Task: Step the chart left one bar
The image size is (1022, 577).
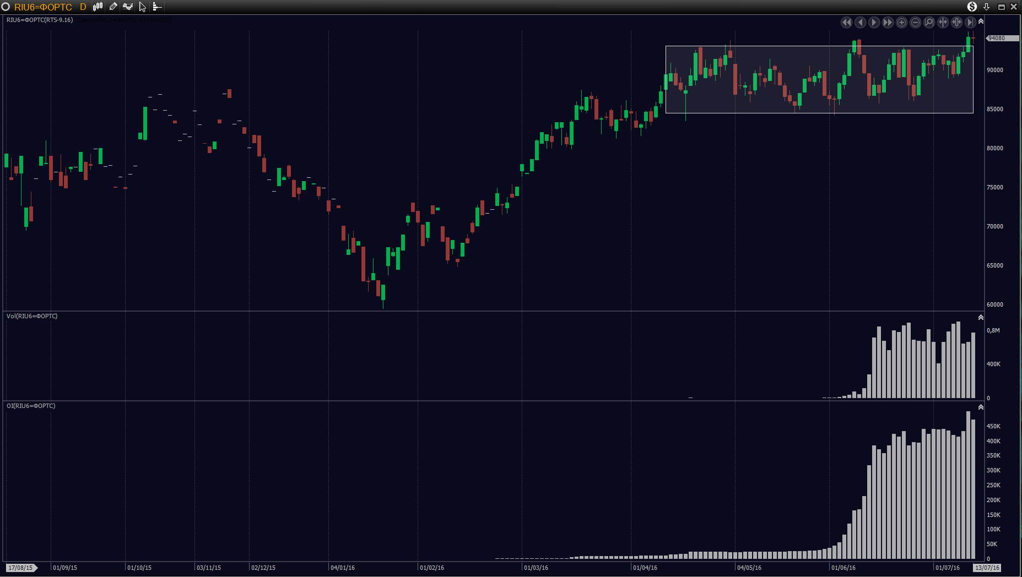Action: [860, 23]
